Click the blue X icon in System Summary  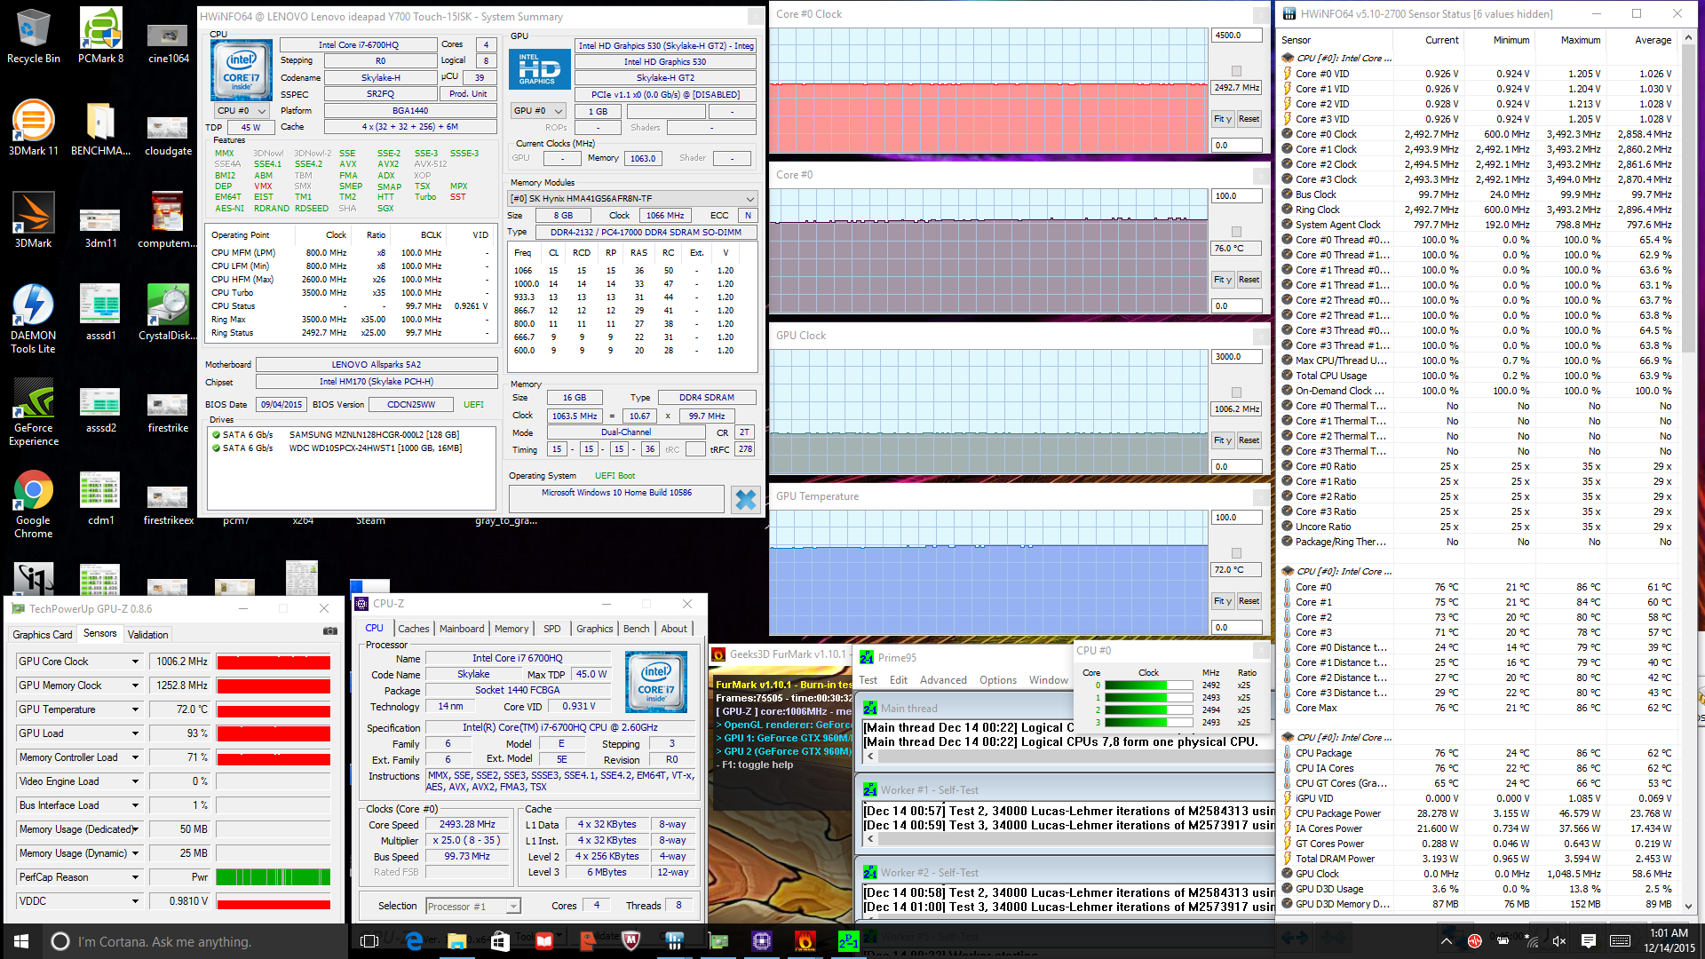[x=746, y=500]
